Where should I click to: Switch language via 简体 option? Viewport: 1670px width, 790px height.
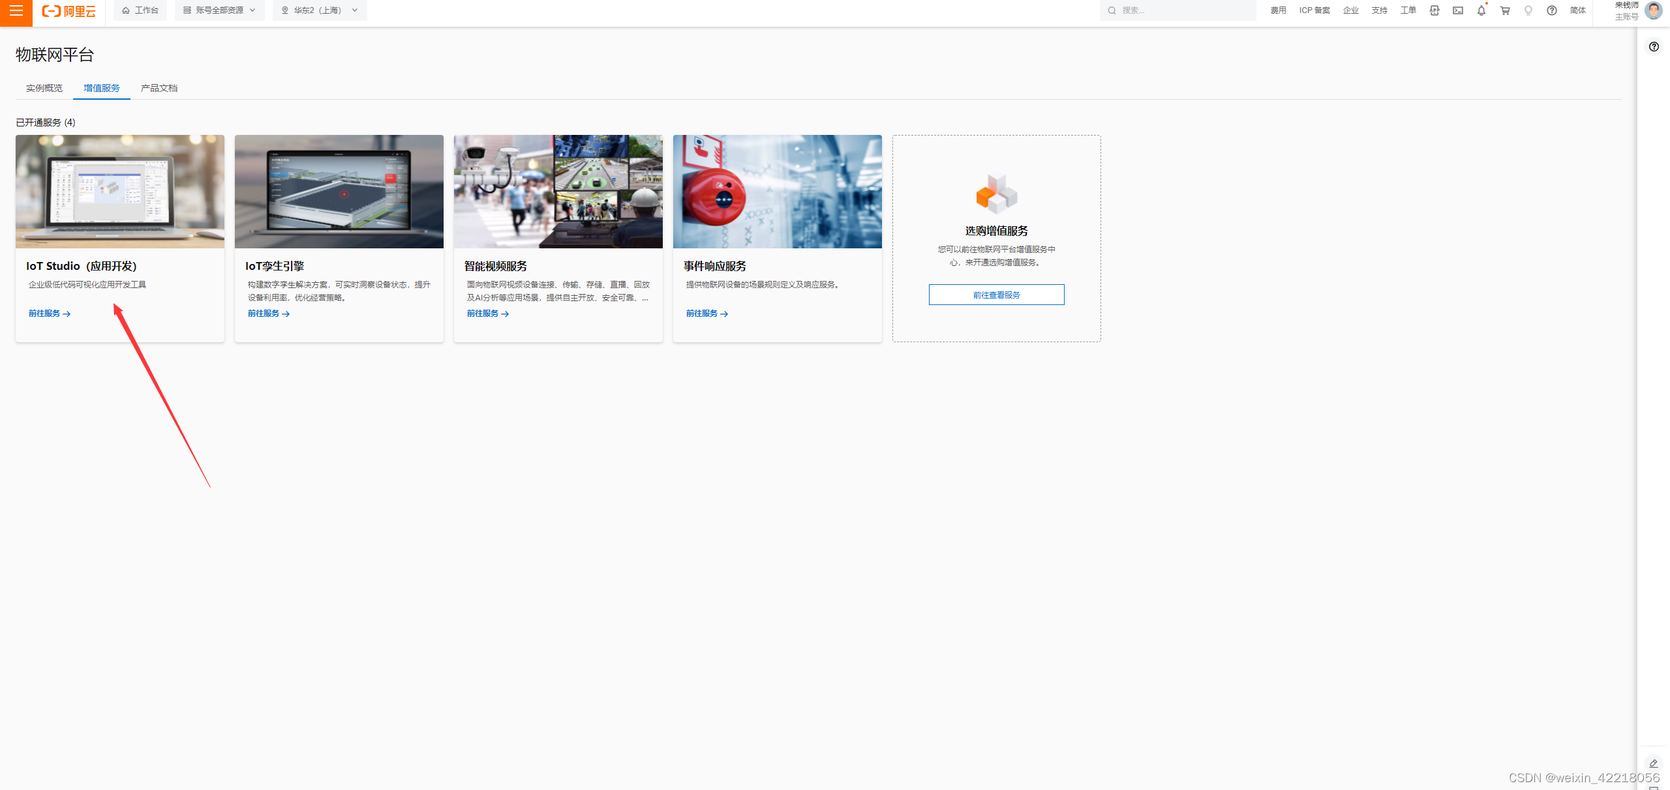pyautogui.click(x=1578, y=10)
